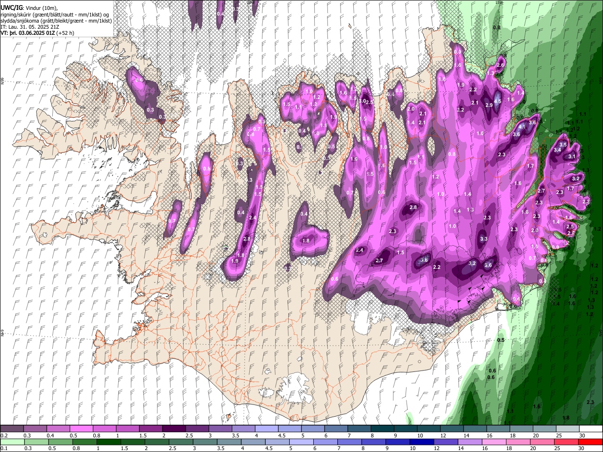Click the 2.6 value on the map
603x452 pixels.
501,65
